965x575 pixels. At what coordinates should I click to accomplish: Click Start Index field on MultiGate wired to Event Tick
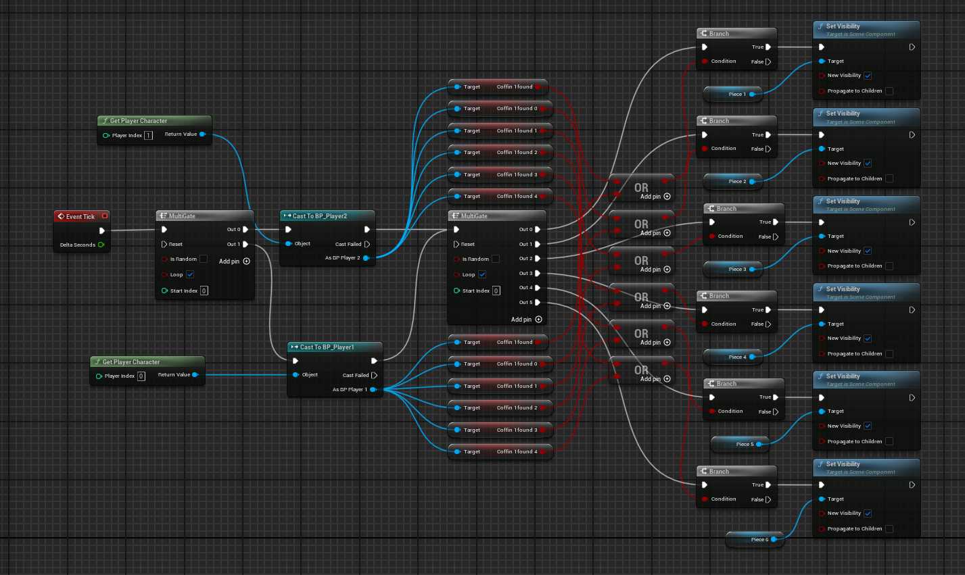204,291
